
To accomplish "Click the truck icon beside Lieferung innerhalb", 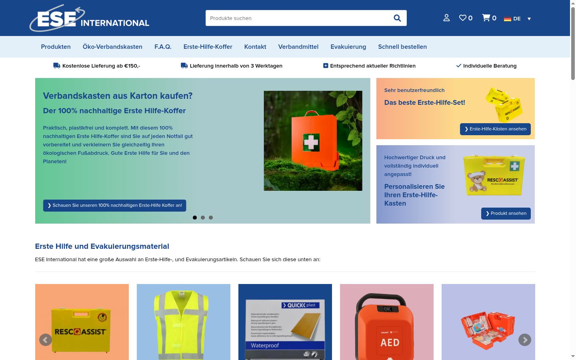I will [x=184, y=66].
